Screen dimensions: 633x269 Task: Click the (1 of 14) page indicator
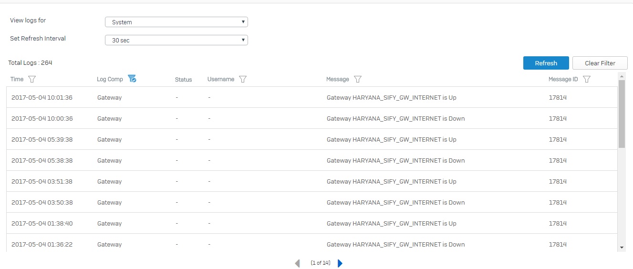321,263
